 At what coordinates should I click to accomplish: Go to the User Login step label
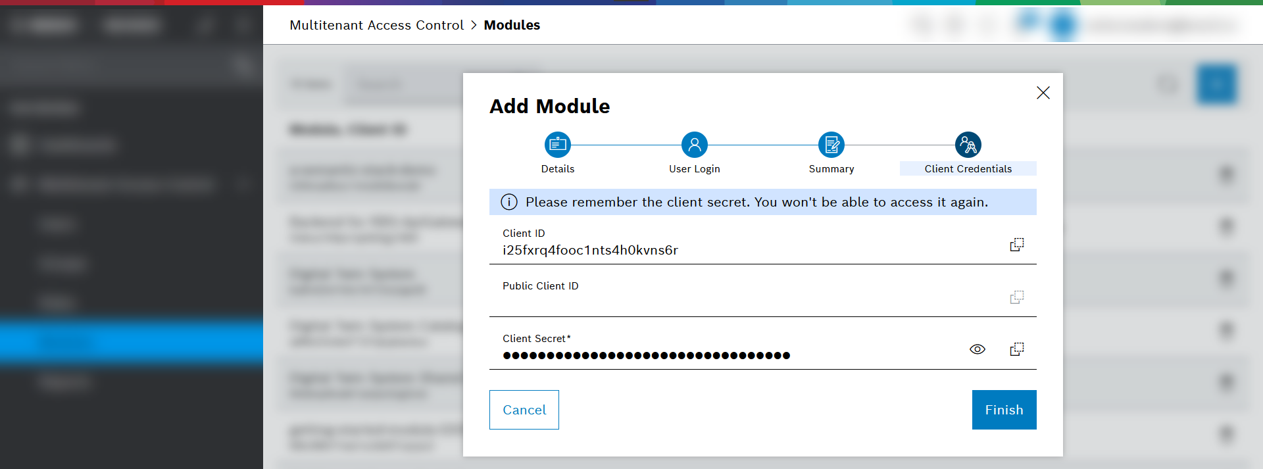click(694, 169)
